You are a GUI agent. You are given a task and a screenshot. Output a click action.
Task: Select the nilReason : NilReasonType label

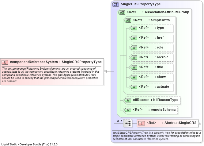[156, 100]
